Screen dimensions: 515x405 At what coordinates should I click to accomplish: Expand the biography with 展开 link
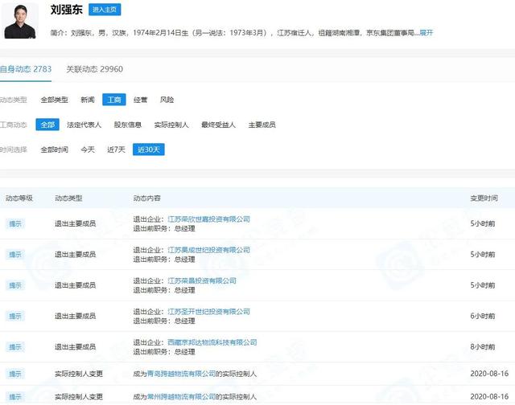[x=425, y=33]
